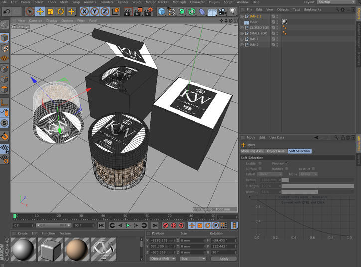Open the Object (Rel) dropdown
361x267 pixels.
coord(163,259)
